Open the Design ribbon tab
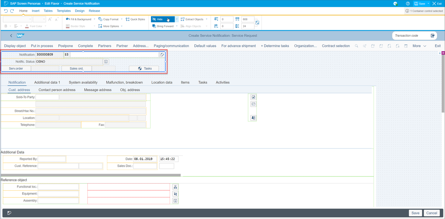 80,11
